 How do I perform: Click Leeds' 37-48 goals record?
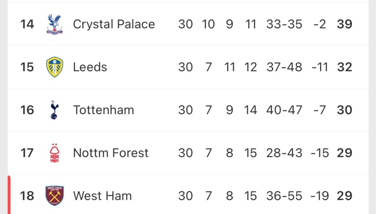(284, 67)
